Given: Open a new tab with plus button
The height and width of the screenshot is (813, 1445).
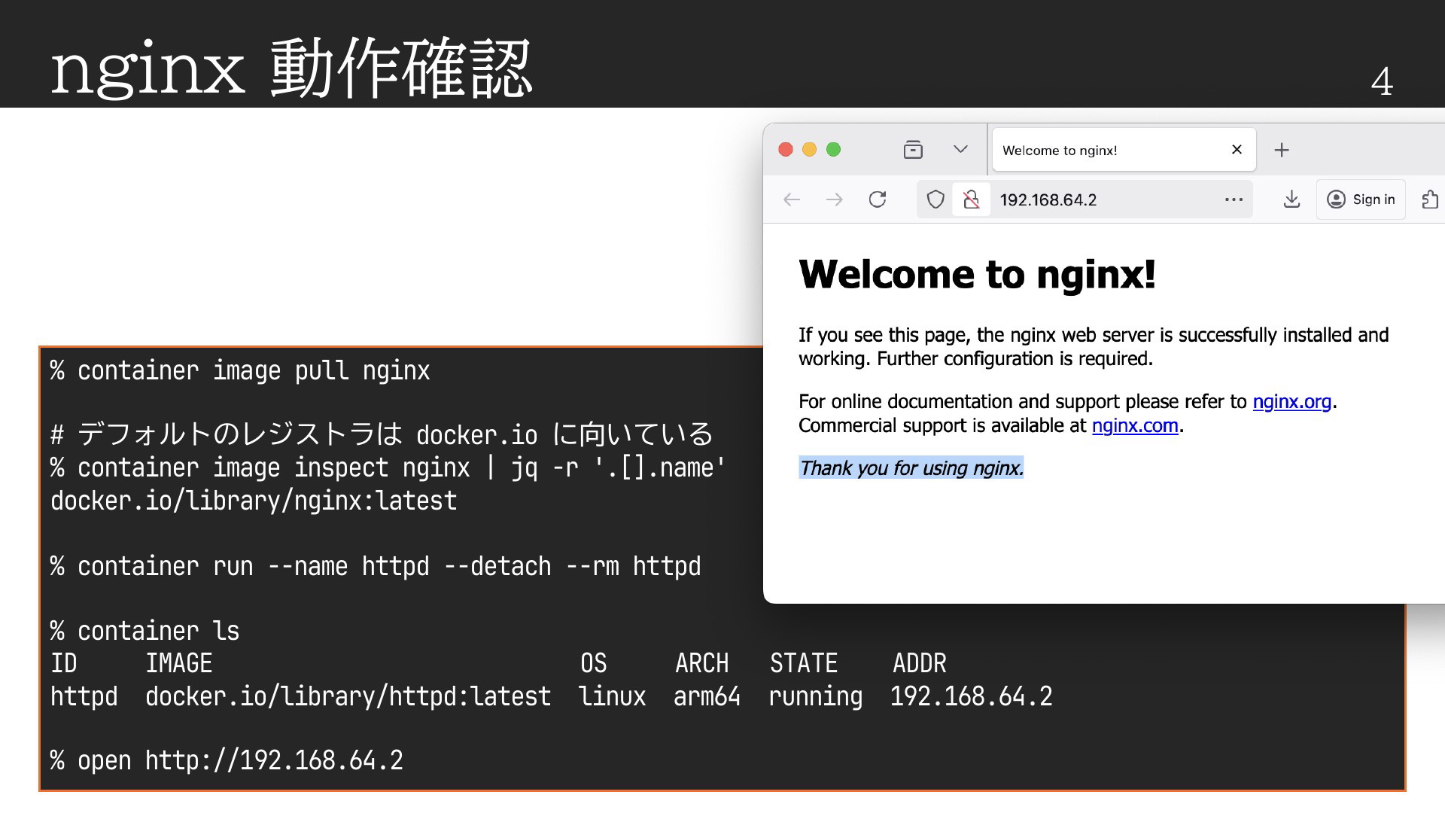Looking at the screenshot, I should point(1282,150).
